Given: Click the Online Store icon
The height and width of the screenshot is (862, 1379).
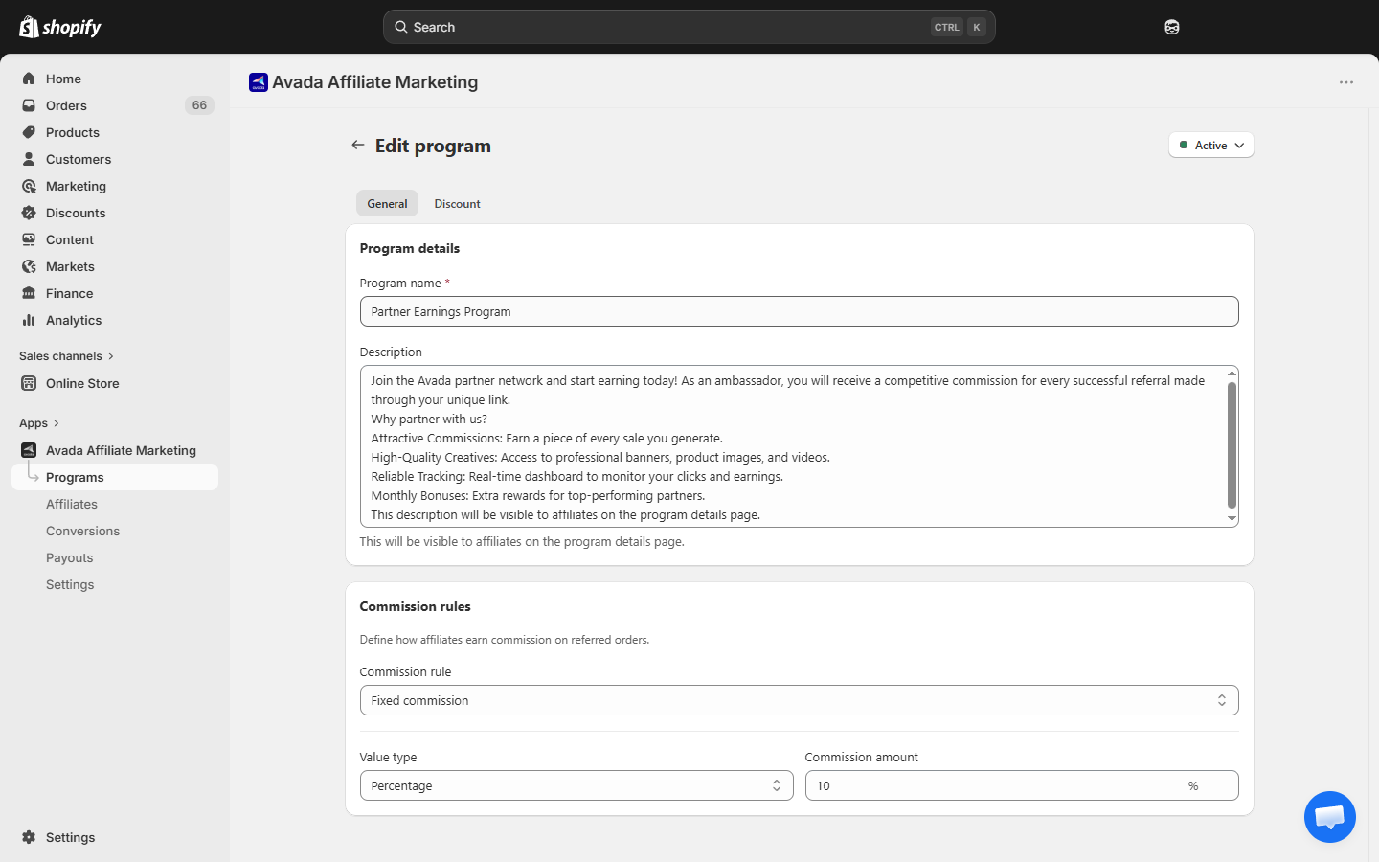Looking at the screenshot, I should [29, 383].
